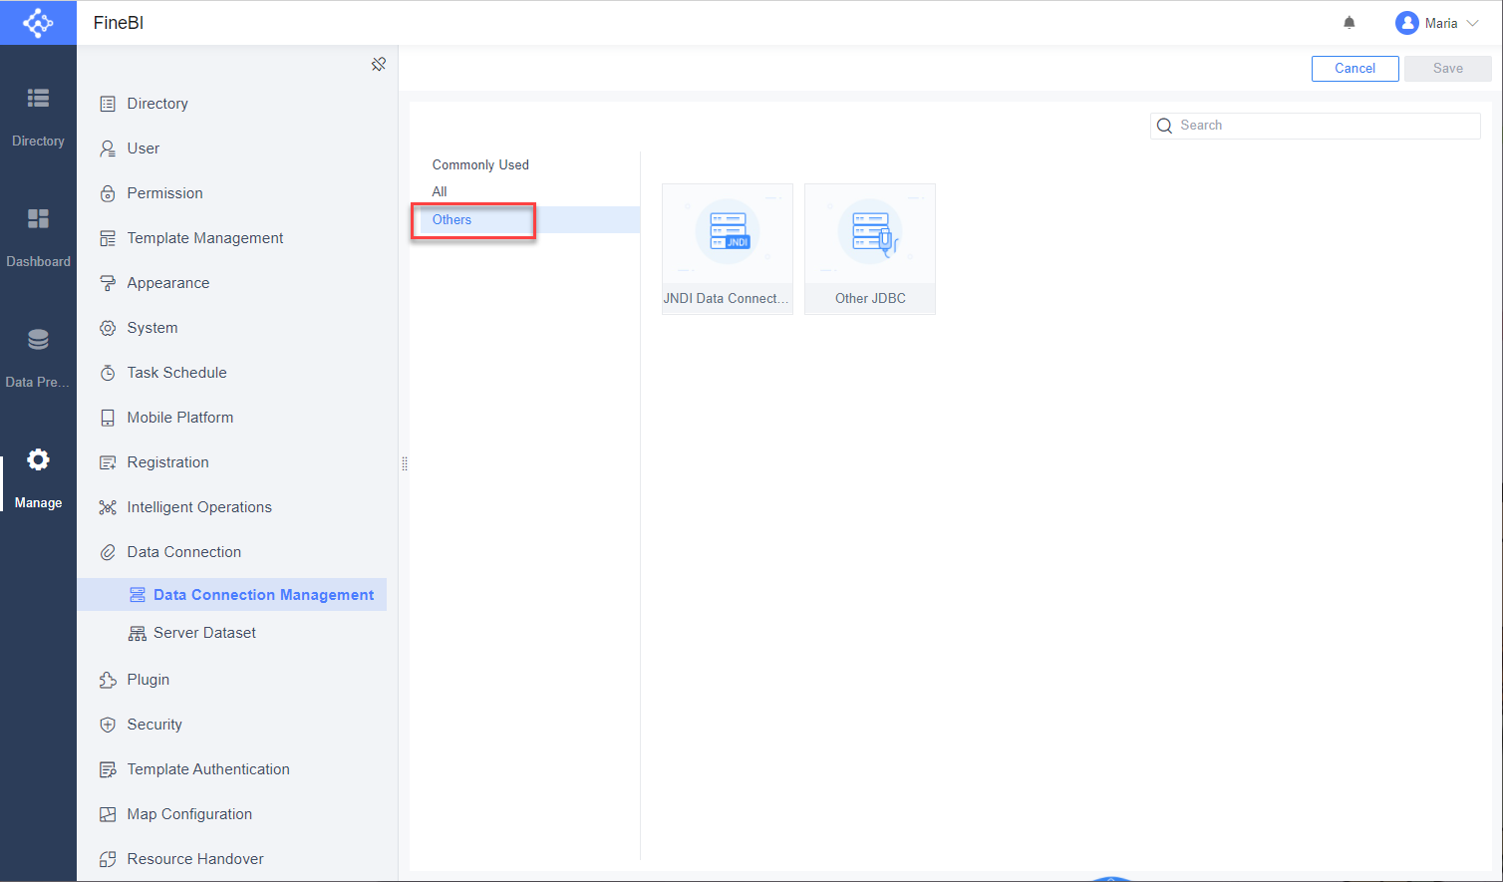Toggle the sidebar pin icon
Screen dimensions: 1503x882
[379, 63]
